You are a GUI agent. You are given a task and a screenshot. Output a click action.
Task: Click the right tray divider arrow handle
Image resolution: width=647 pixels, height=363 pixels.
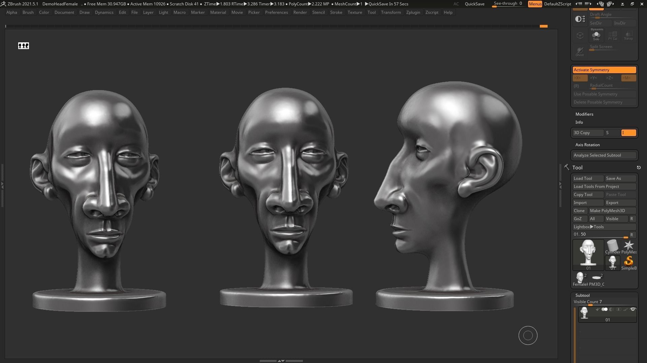(560, 185)
